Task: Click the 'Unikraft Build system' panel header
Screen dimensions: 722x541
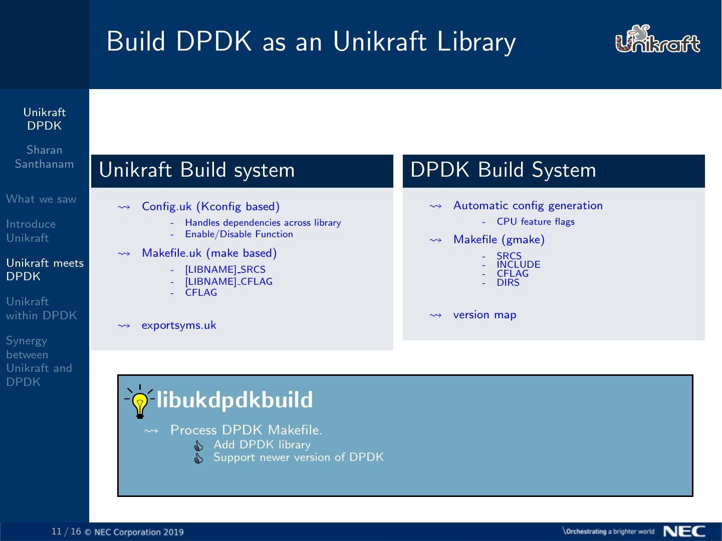Action: [x=197, y=170]
